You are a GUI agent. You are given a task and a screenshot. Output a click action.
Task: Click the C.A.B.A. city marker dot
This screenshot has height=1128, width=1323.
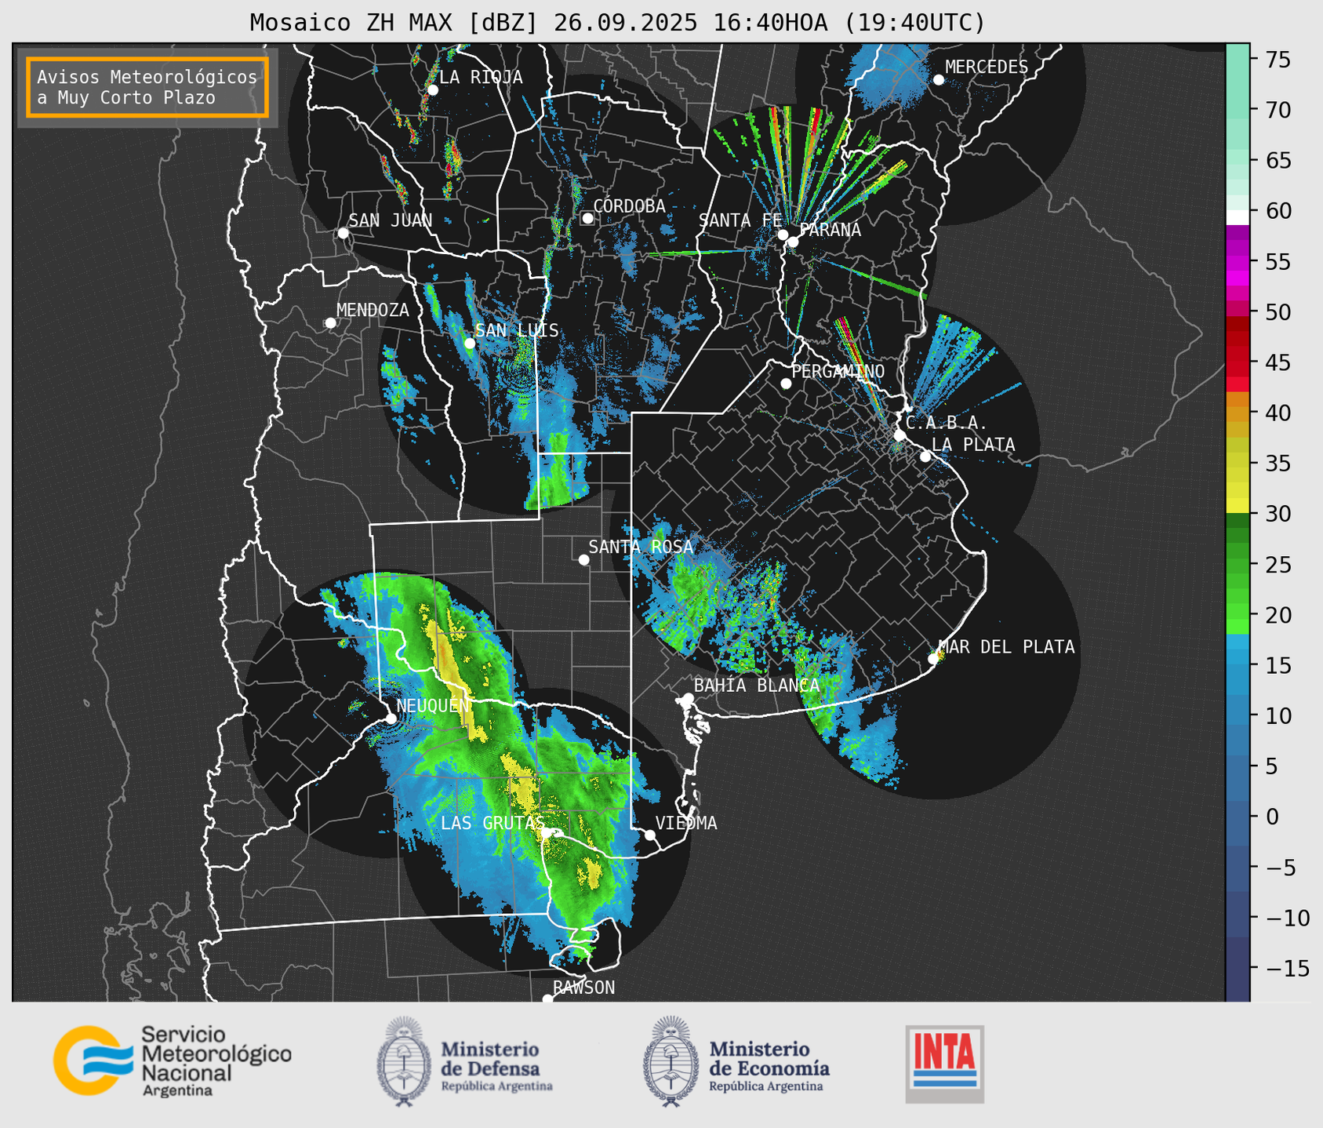900,435
